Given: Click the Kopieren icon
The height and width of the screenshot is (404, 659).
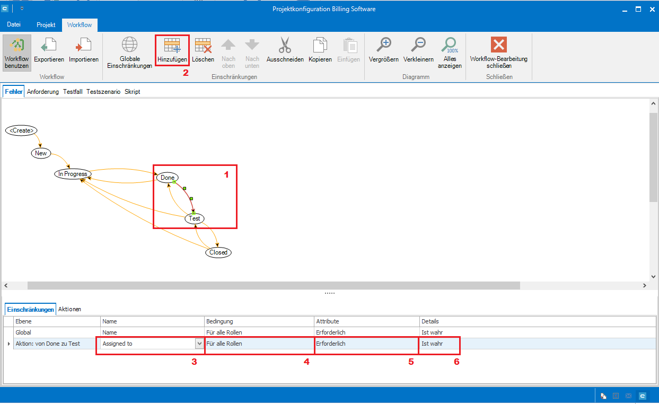Looking at the screenshot, I should pos(320,46).
